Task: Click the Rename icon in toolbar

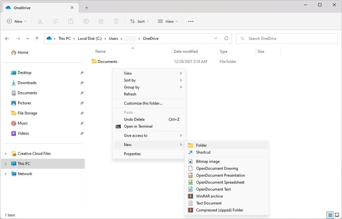Action: [x=86, y=21]
